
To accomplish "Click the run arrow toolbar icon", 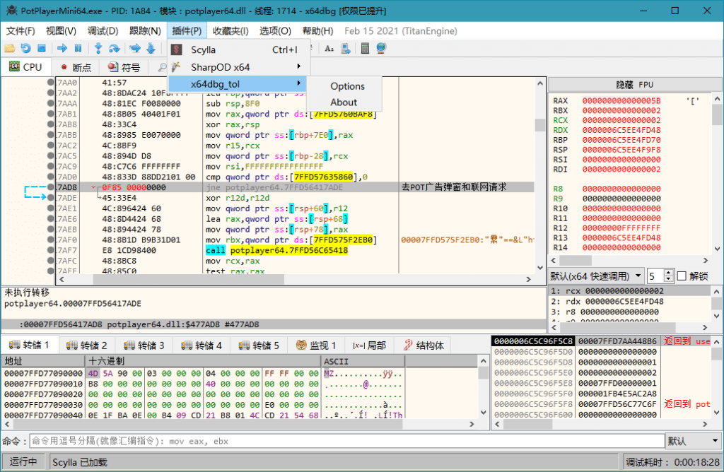I will tap(62, 48).
